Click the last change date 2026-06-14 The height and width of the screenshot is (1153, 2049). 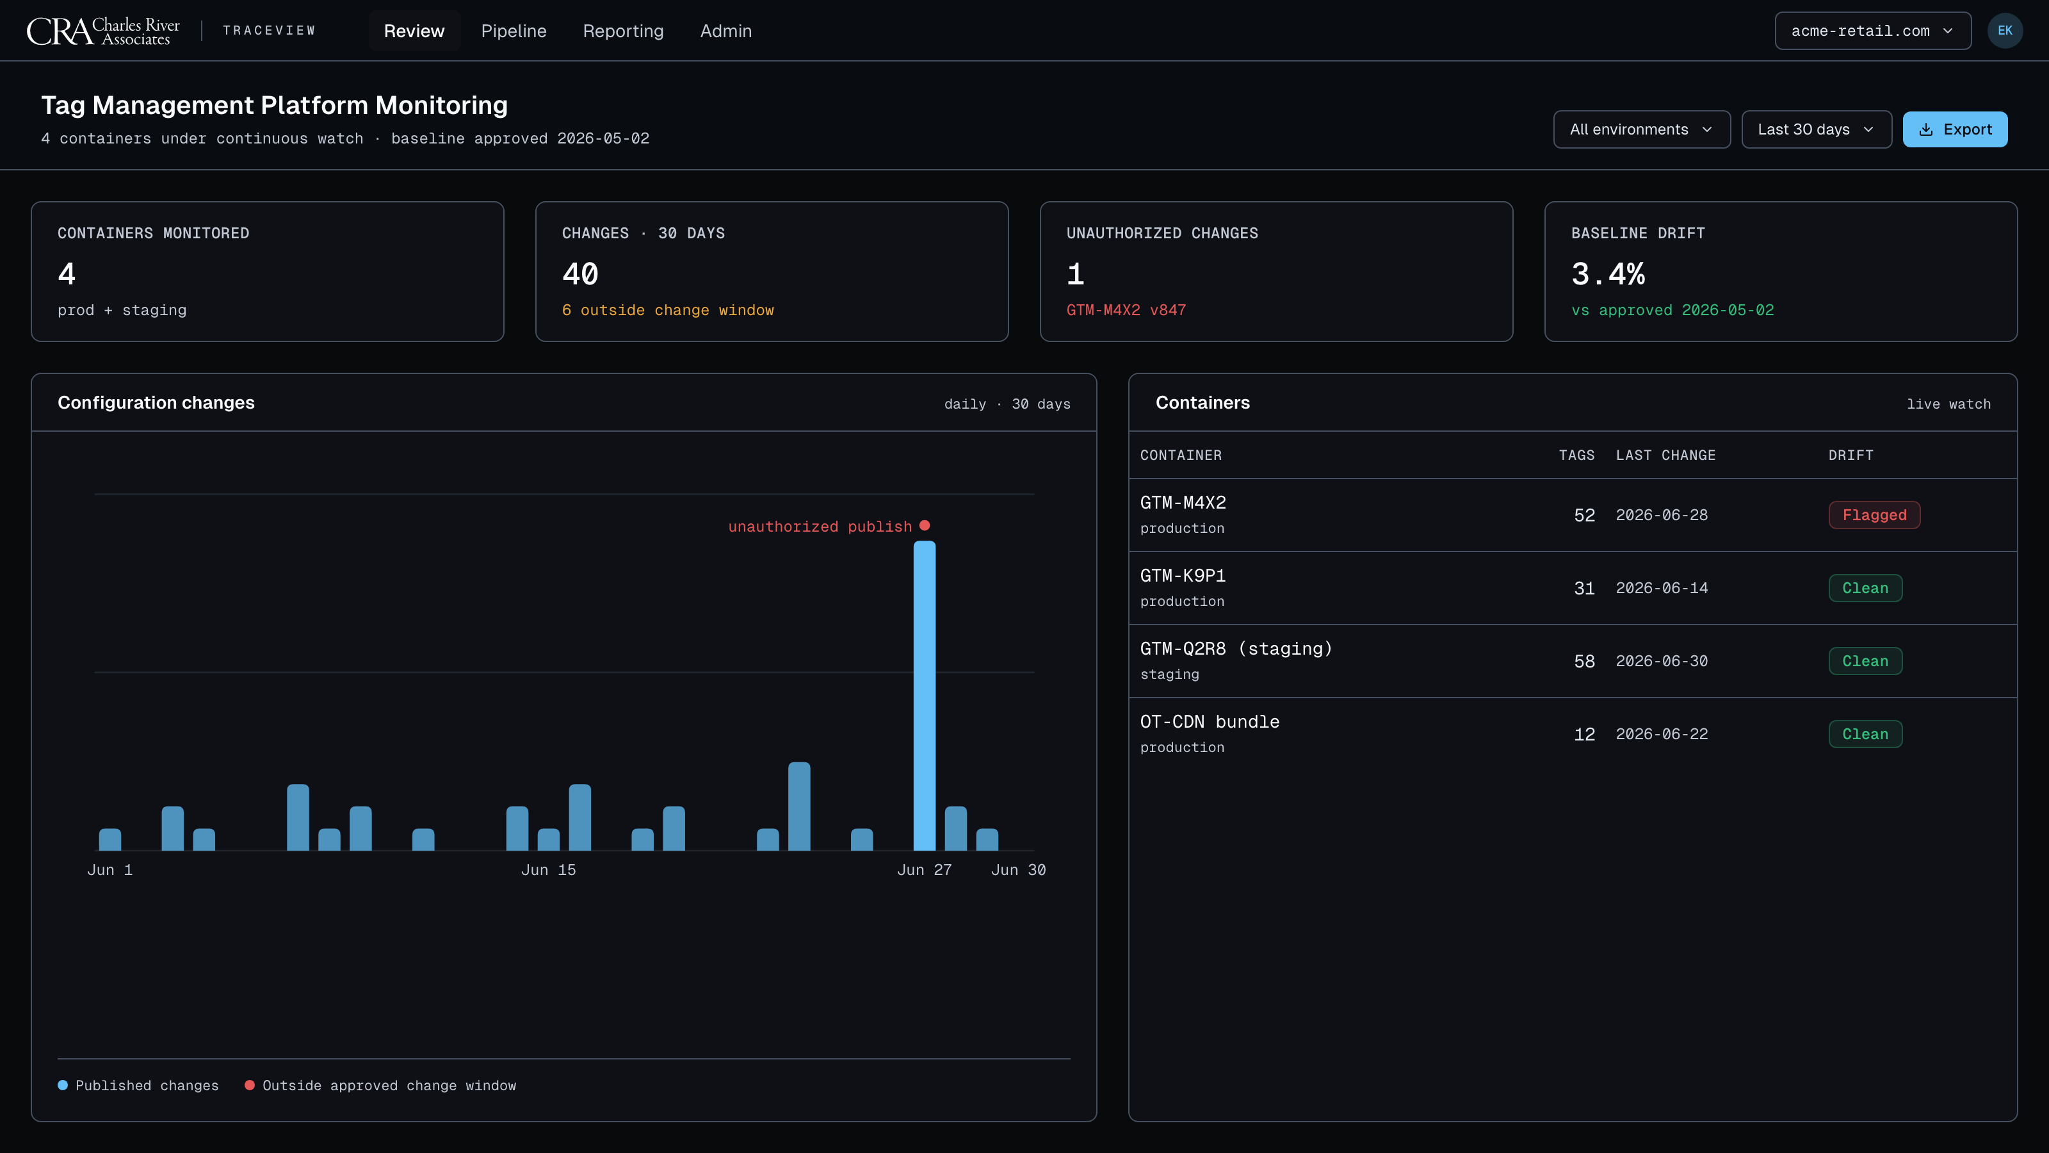tap(1662, 588)
